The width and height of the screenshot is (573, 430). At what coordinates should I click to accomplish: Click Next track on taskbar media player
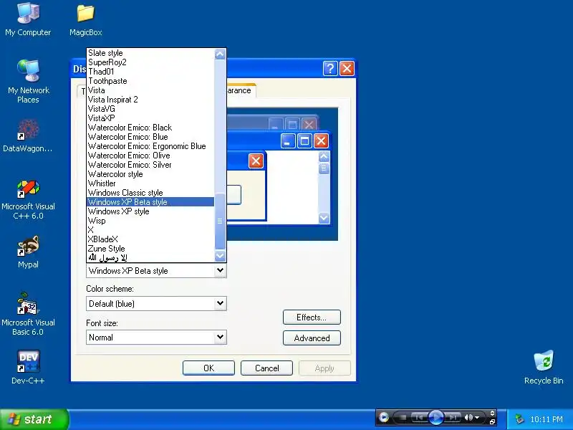(x=453, y=417)
